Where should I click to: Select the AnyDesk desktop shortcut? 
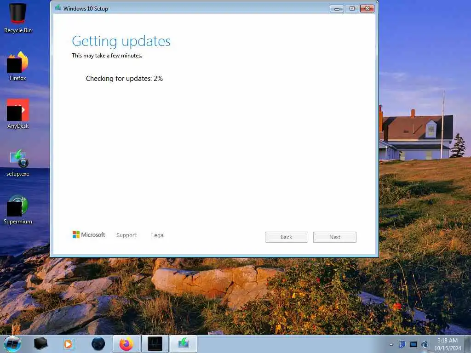(x=18, y=114)
